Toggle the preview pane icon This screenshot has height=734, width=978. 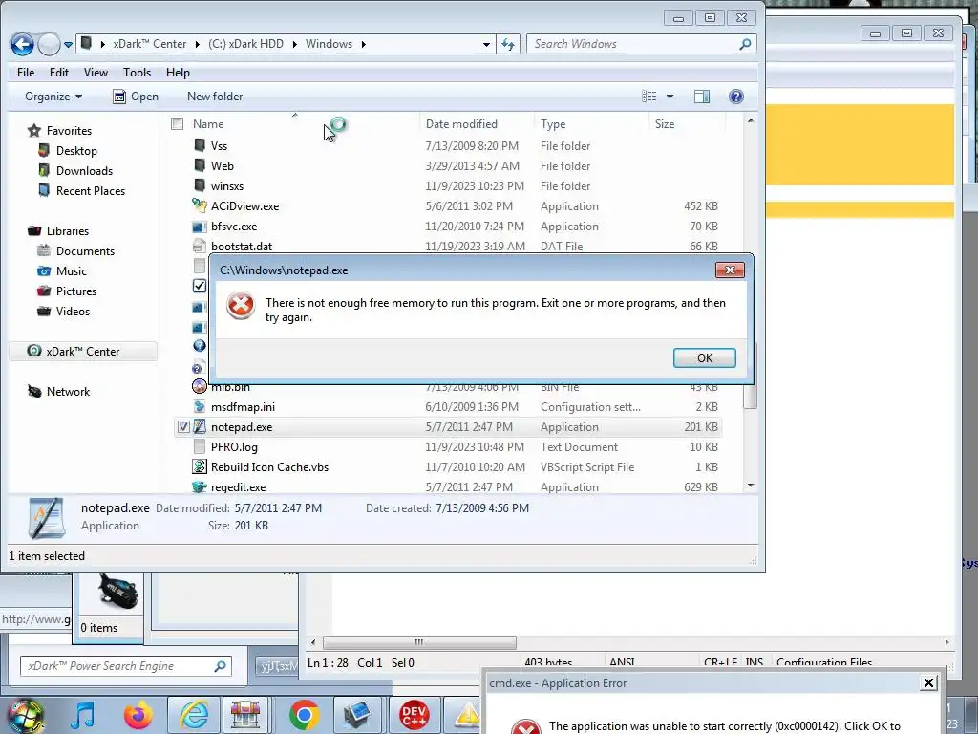pyautogui.click(x=702, y=97)
